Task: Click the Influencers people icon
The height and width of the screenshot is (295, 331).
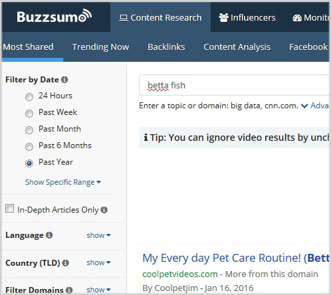Action: click(x=223, y=17)
